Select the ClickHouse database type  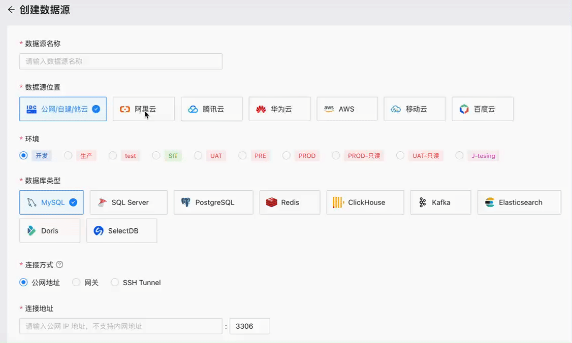point(365,202)
